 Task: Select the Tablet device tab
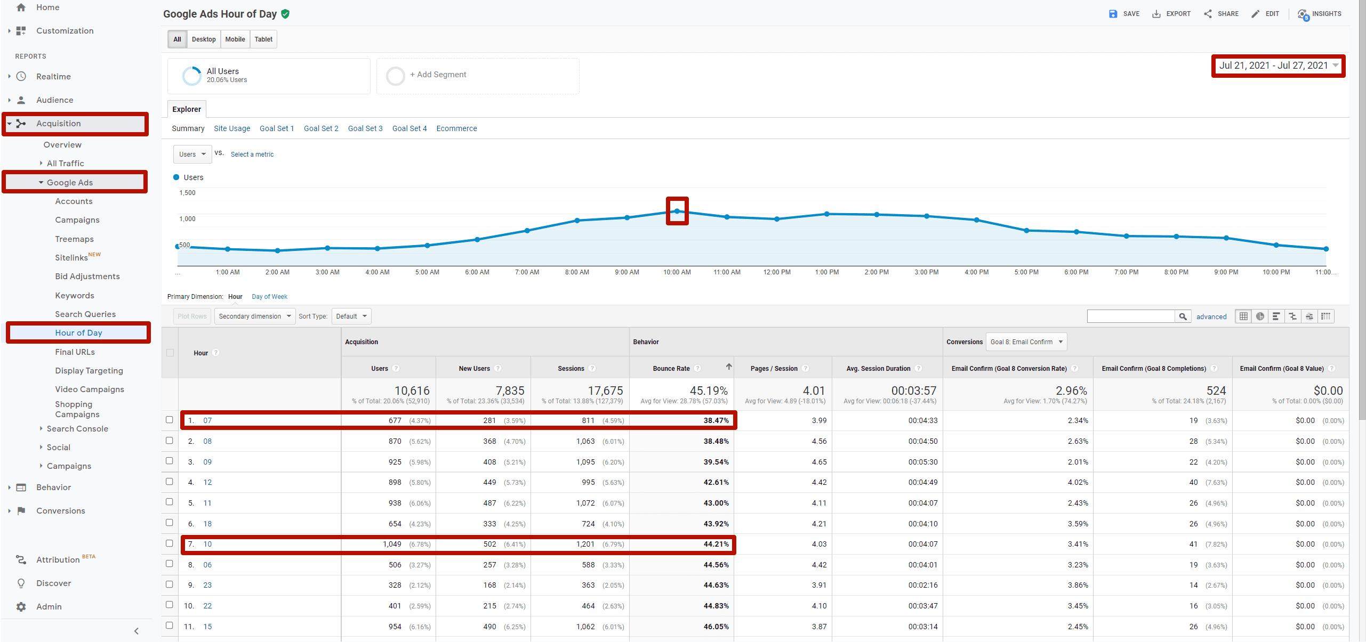coord(263,39)
